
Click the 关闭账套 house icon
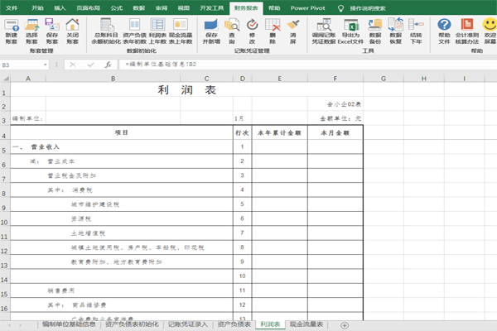pos(72,31)
